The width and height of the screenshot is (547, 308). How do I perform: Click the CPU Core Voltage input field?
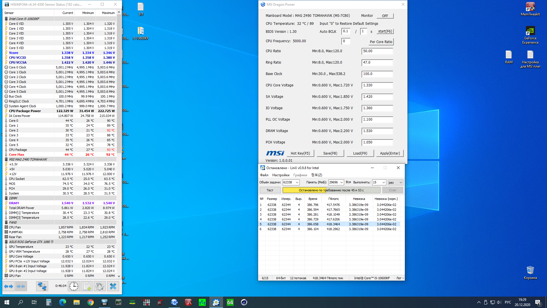pos(377,85)
